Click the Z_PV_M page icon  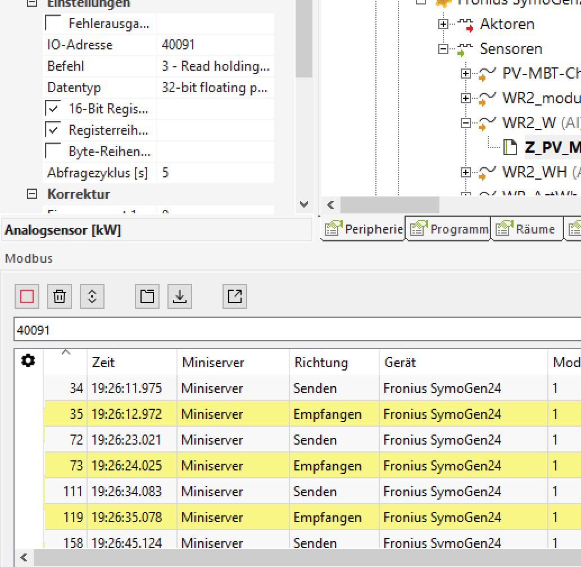[510, 147]
